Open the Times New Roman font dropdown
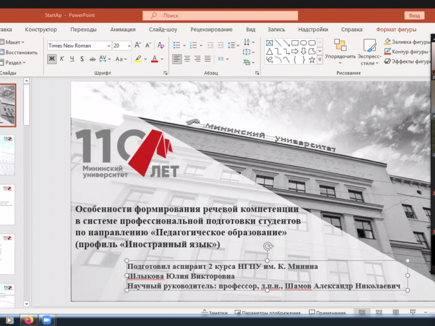Screen dimensions: 435x326 108,46
